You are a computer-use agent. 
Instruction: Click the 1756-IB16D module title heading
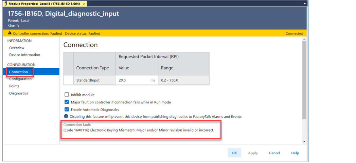[x=63, y=14]
